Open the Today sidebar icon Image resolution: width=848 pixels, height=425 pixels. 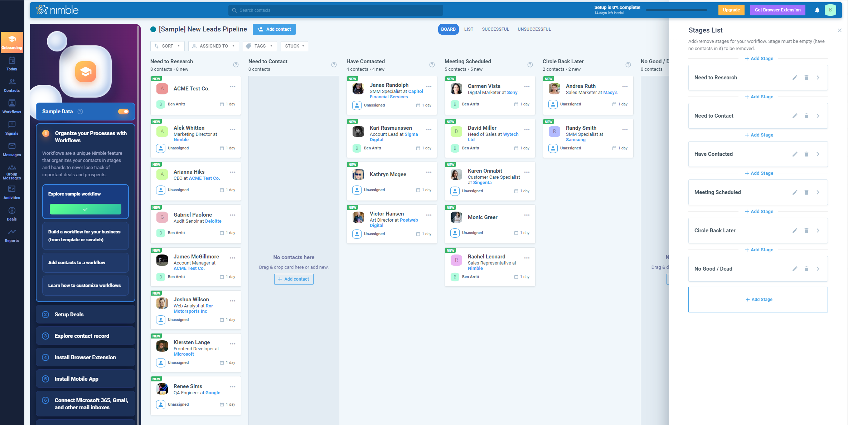point(12,64)
